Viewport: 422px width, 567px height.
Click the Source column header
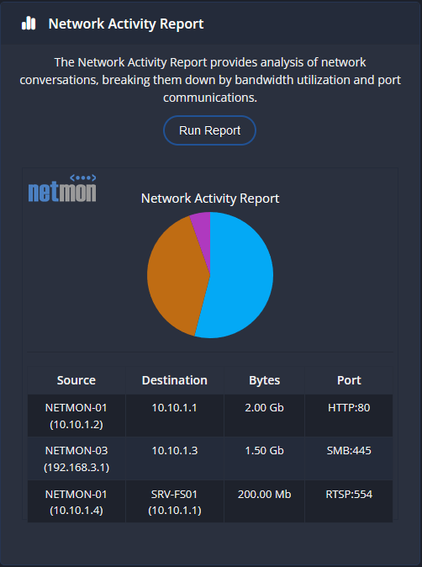click(76, 380)
